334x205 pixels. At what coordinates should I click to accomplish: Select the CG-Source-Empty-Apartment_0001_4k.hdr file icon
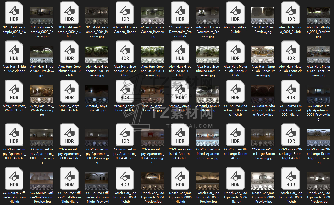pos(291,91)
